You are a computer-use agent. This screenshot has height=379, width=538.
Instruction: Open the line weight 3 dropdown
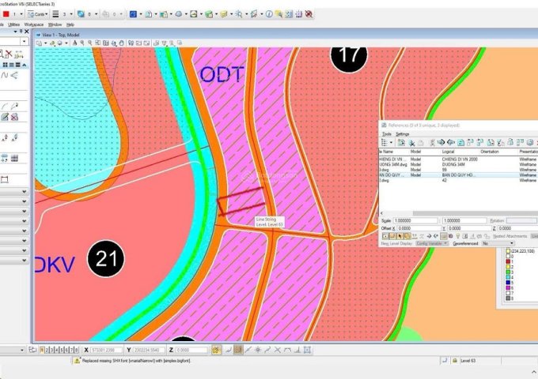[x=71, y=14]
